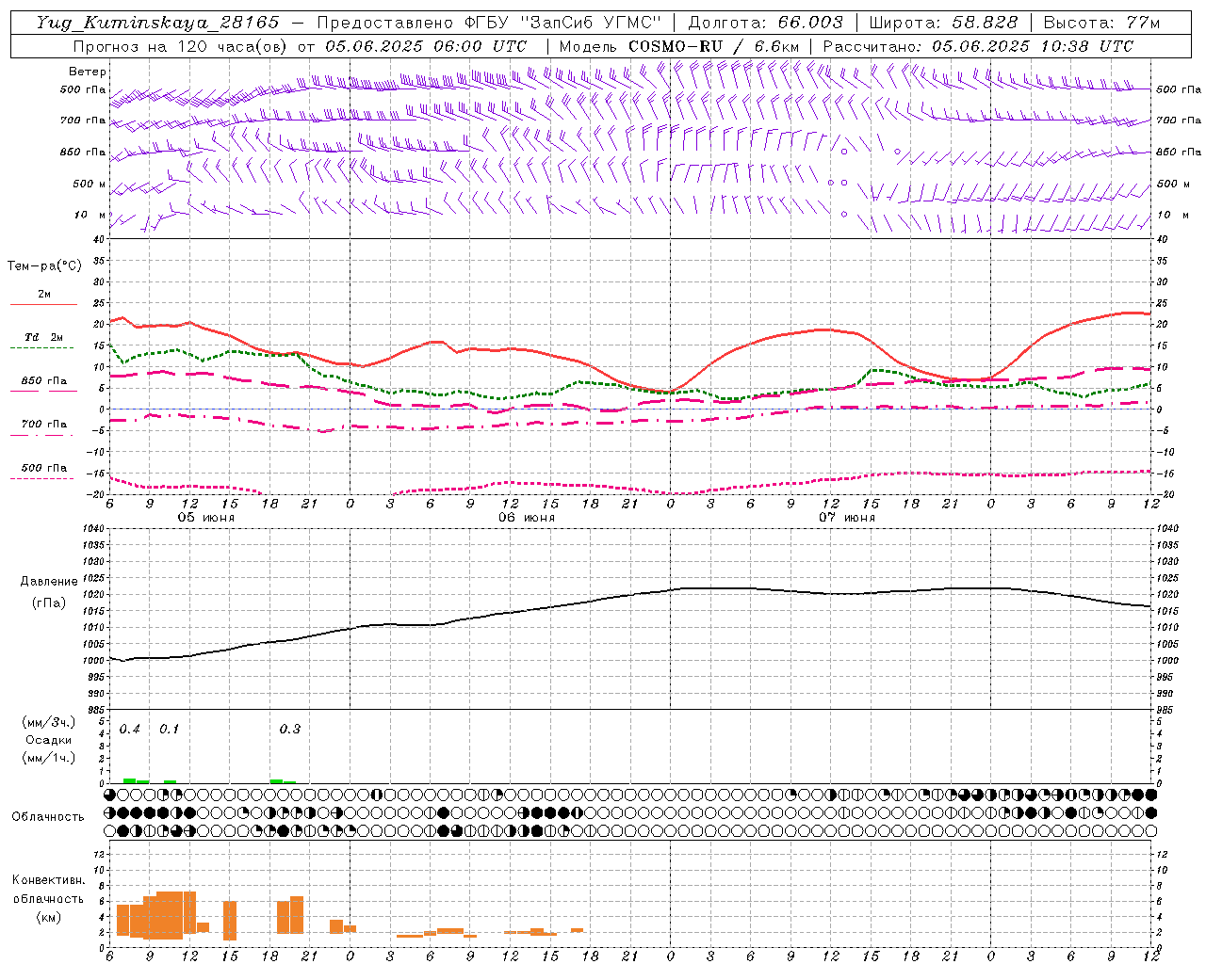This screenshot has width=1206, height=964.
Task: Click the '10 м' wind level label on the left
Action: coord(90,215)
